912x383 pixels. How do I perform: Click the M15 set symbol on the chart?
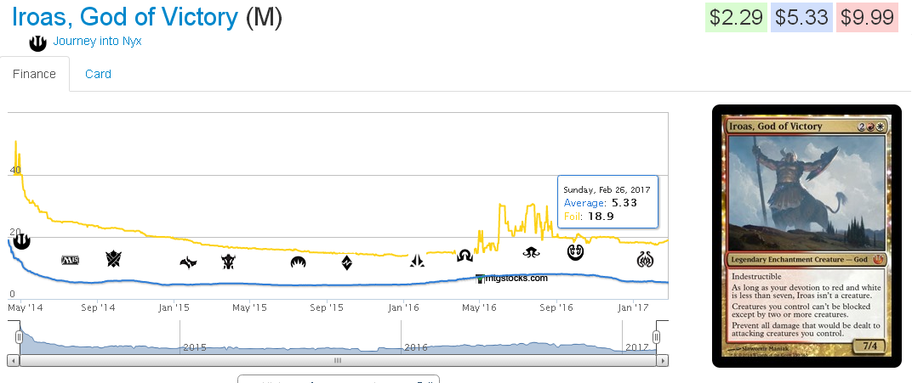71,261
